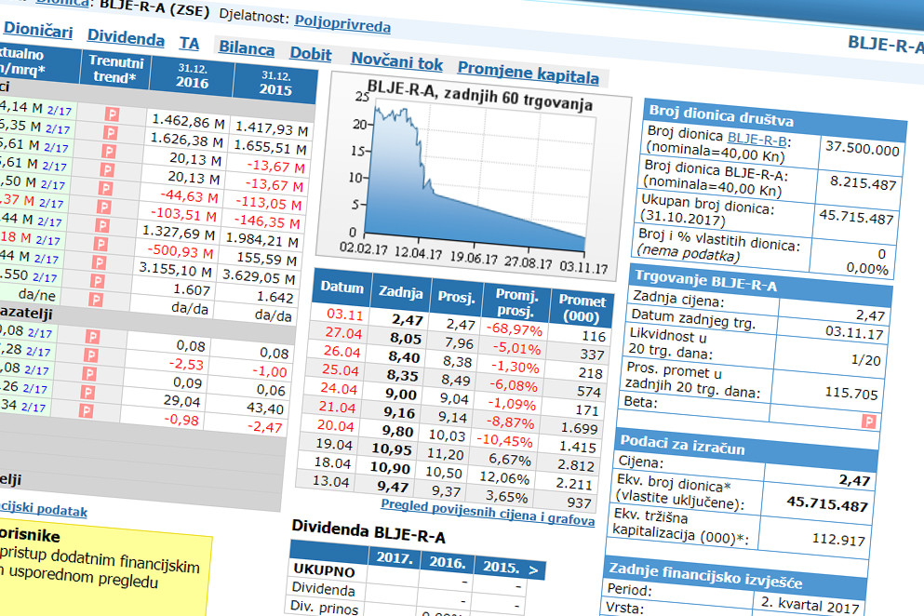Click the P icon beside the -2,53 indicator
The width and height of the screenshot is (924, 616).
point(91,355)
